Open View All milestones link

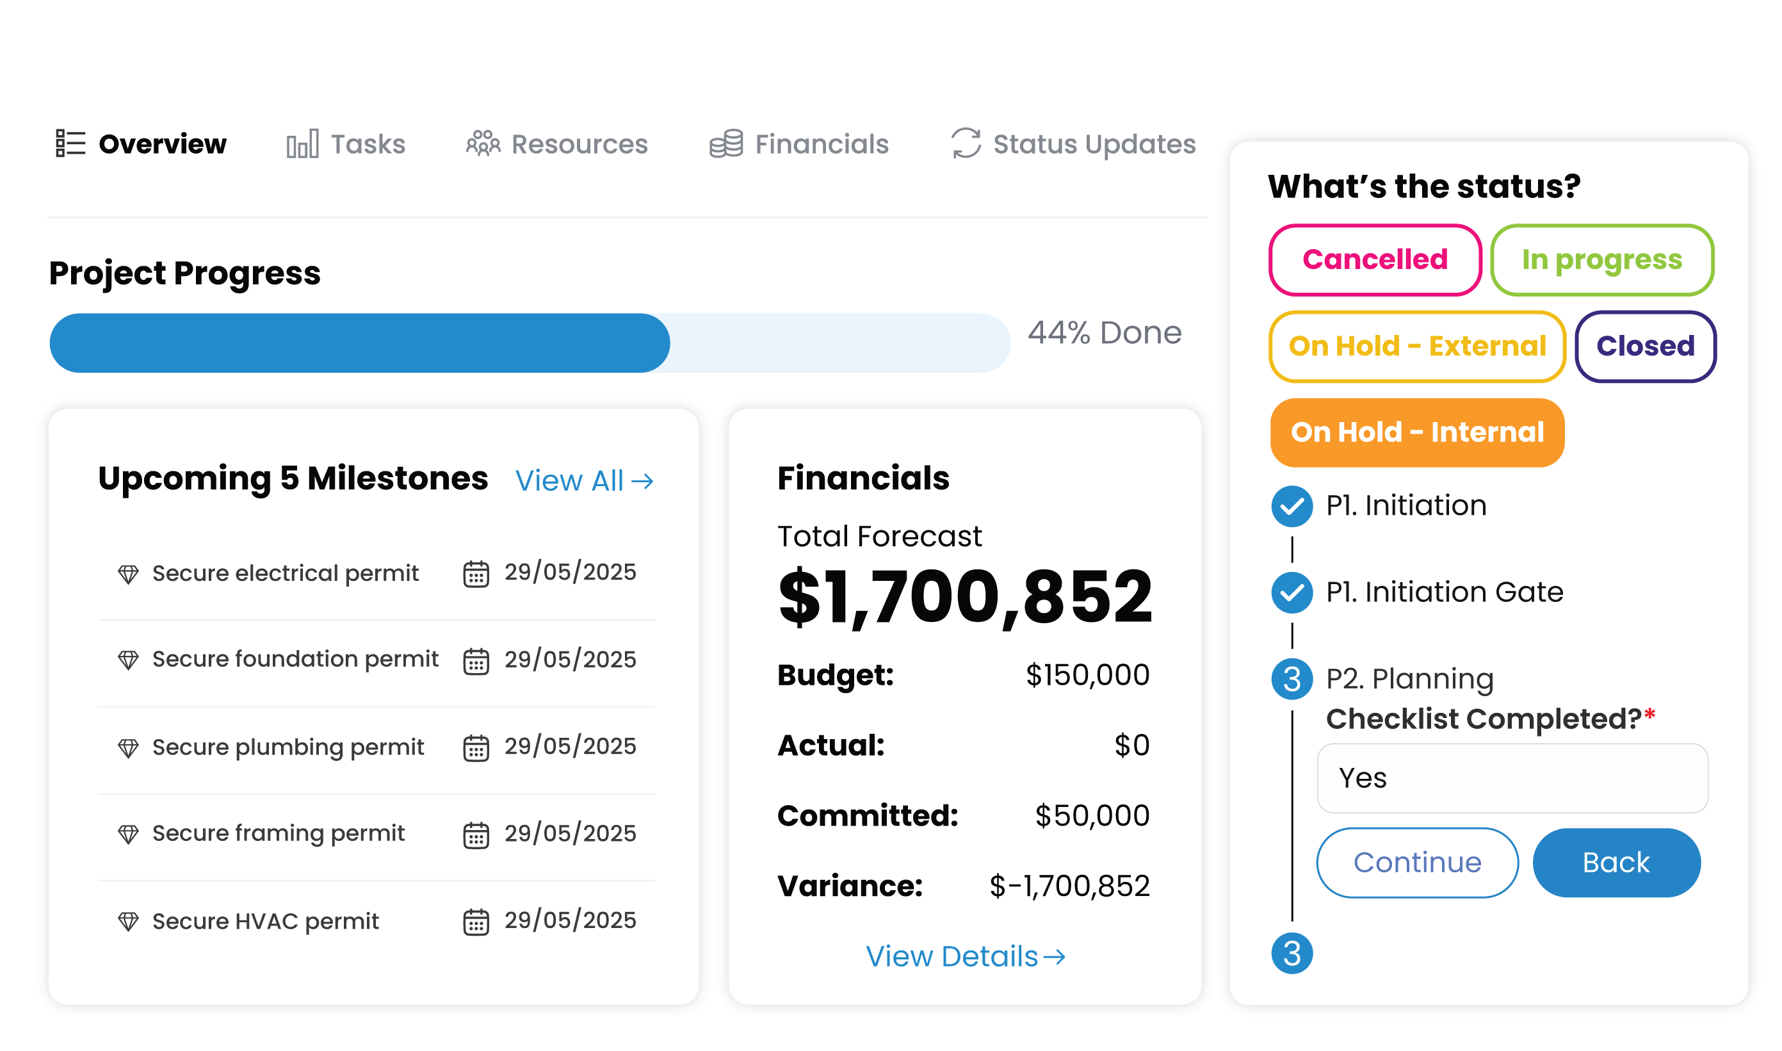pyautogui.click(x=584, y=481)
